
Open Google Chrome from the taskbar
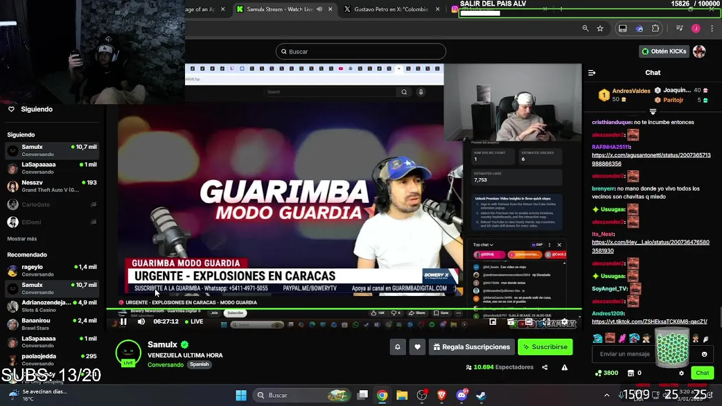(x=382, y=395)
